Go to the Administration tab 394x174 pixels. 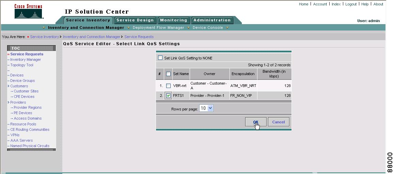(x=212, y=20)
